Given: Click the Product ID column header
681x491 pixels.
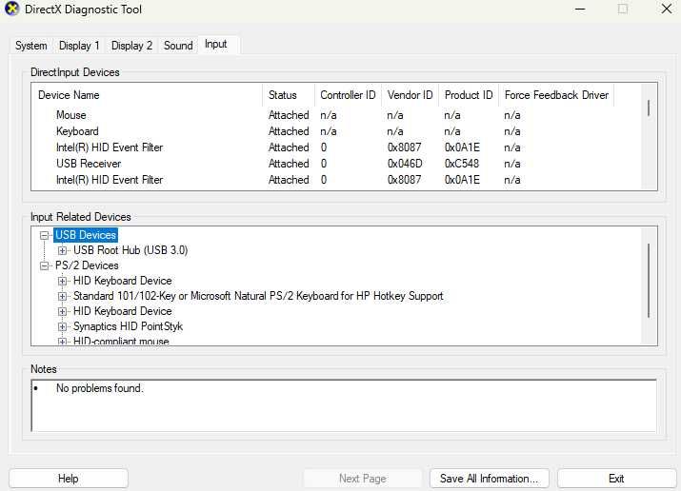Looking at the screenshot, I should 469,95.
